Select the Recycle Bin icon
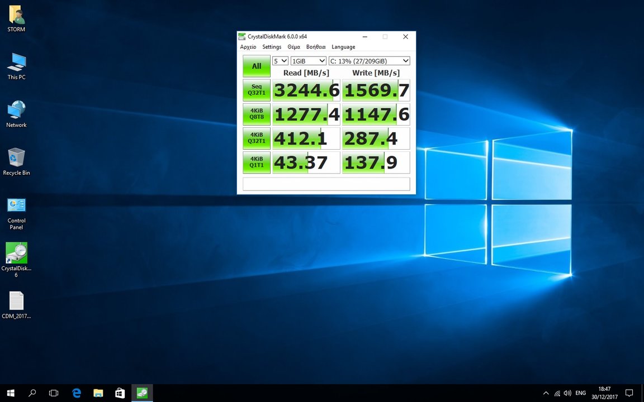This screenshot has height=402, width=644. coord(16,162)
